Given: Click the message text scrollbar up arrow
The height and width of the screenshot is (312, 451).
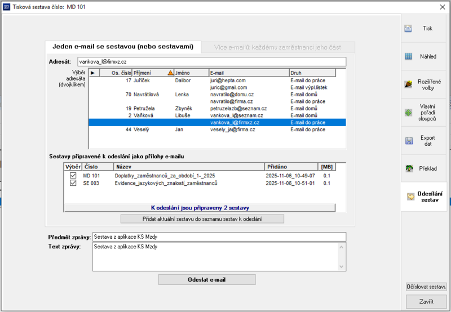Looking at the screenshot, I should (342, 247).
